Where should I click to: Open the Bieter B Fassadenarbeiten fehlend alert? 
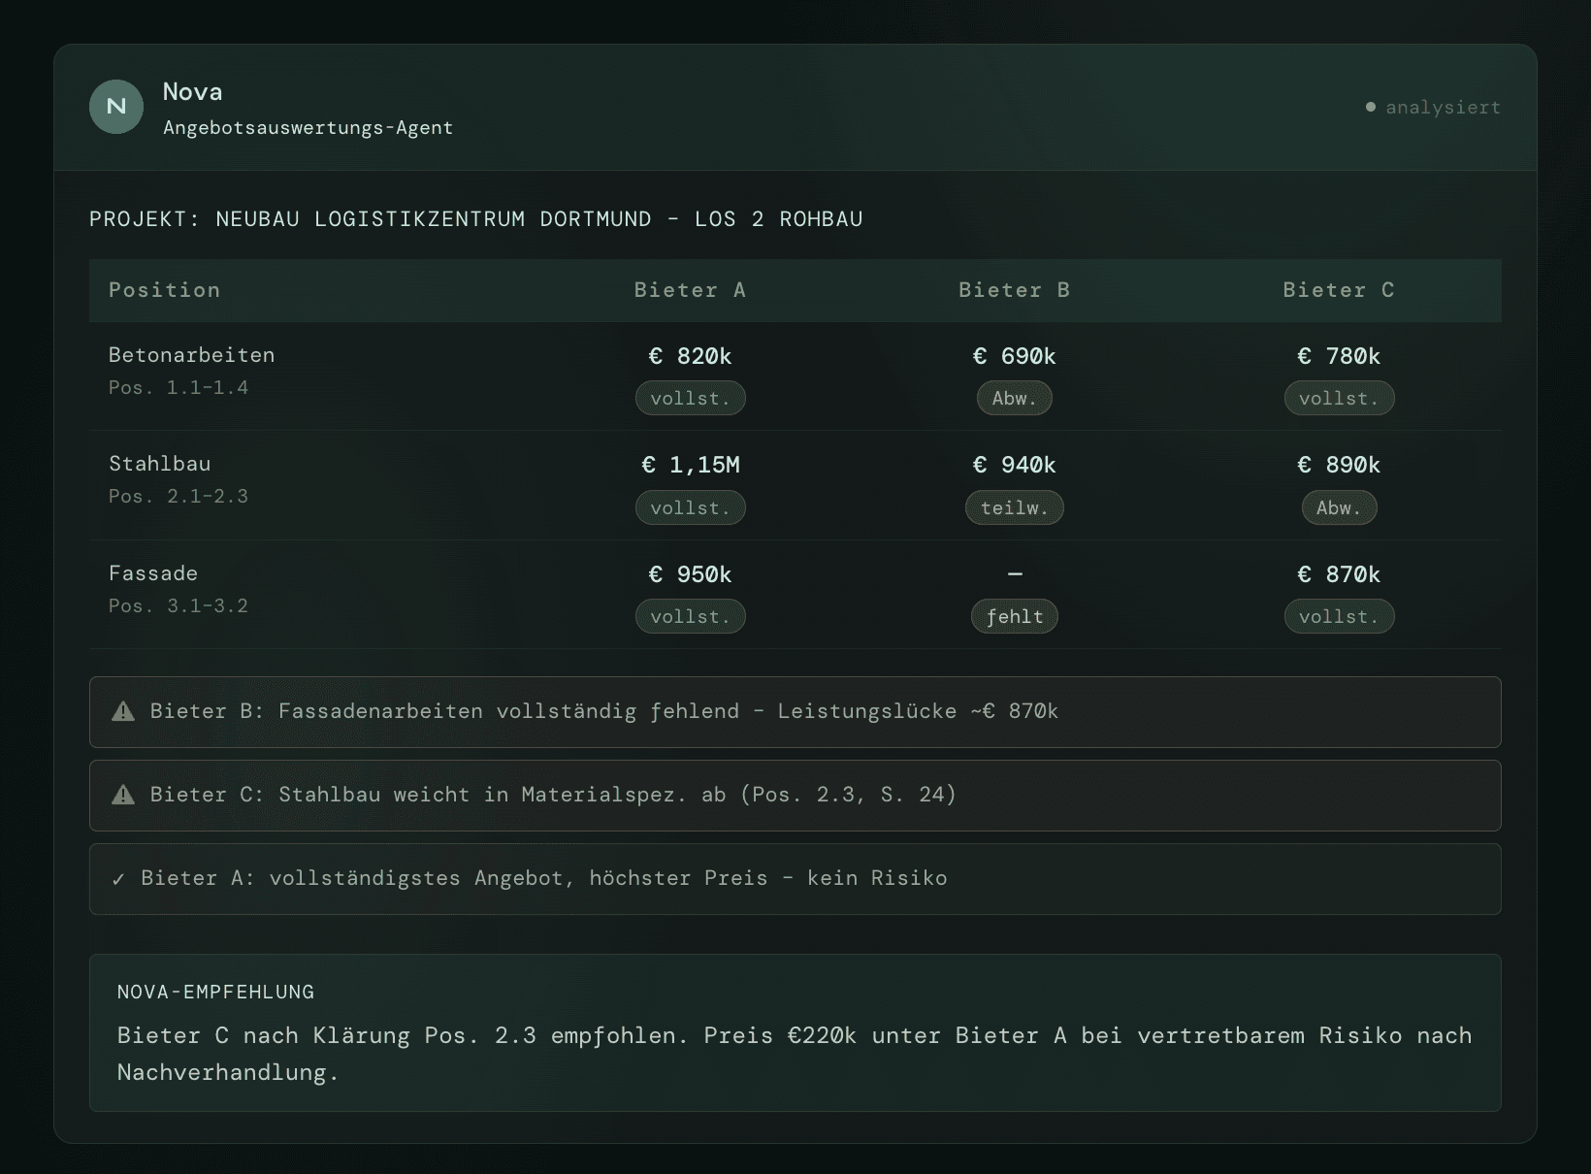(795, 712)
